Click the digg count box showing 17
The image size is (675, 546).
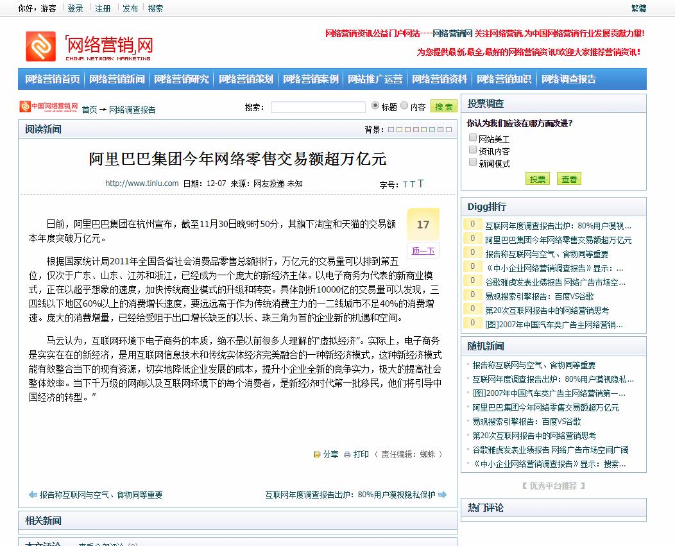(423, 225)
